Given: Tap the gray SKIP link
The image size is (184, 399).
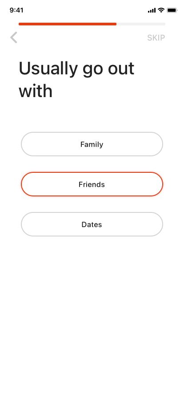Looking at the screenshot, I should (156, 38).
